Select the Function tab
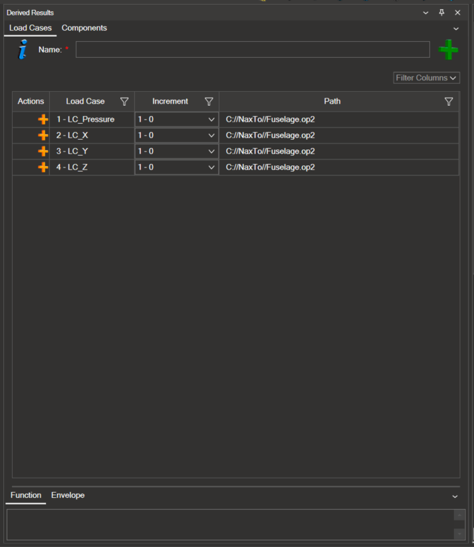This screenshot has width=474, height=547. click(26, 495)
